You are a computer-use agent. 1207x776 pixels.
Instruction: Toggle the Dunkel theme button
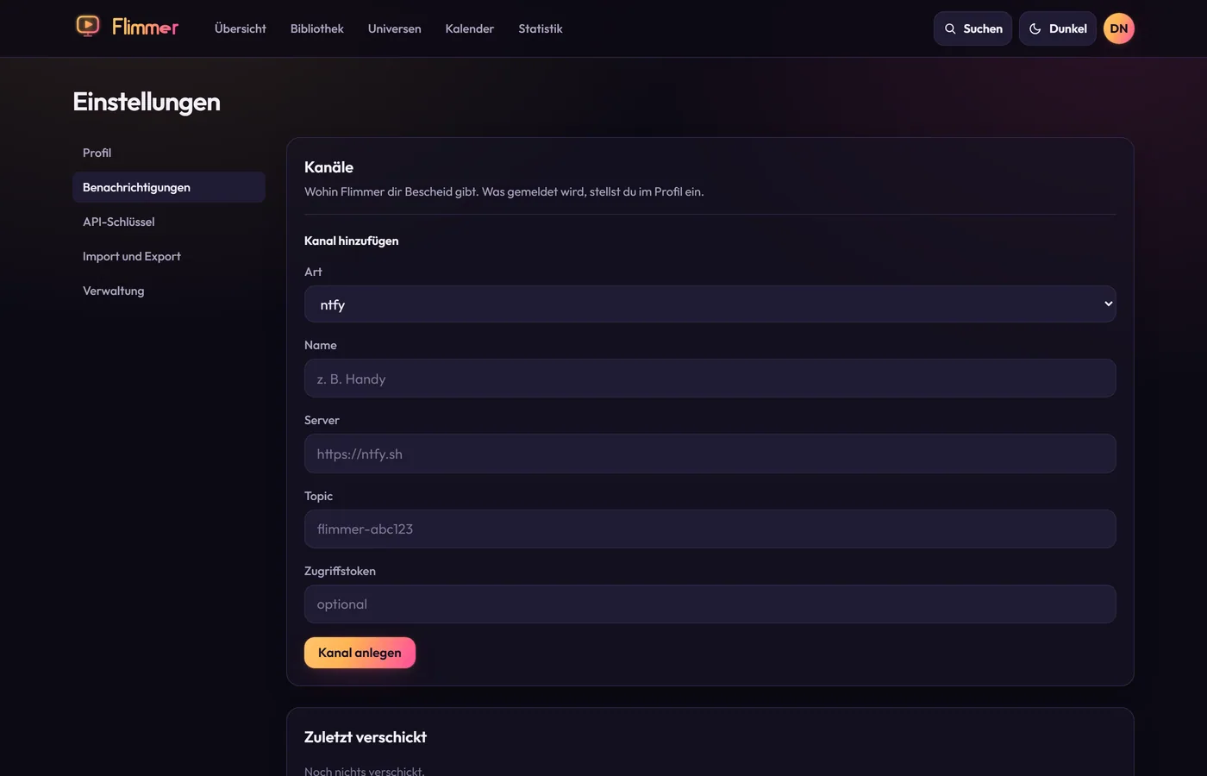tap(1058, 28)
